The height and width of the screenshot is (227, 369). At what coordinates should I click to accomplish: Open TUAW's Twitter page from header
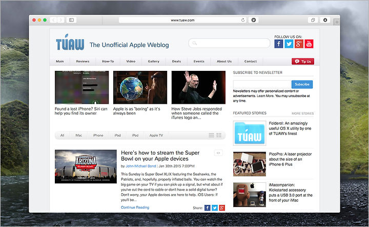click(289, 44)
